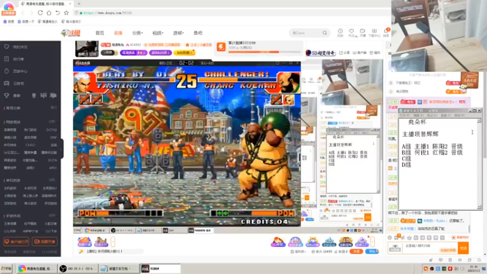Open the 百度一下 bookmark
This screenshot has height=274, width=487.
(x=26, y=21)
